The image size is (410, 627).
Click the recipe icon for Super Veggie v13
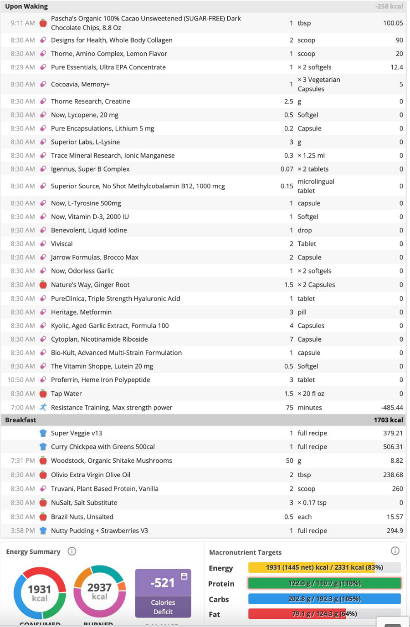(43, 433)
